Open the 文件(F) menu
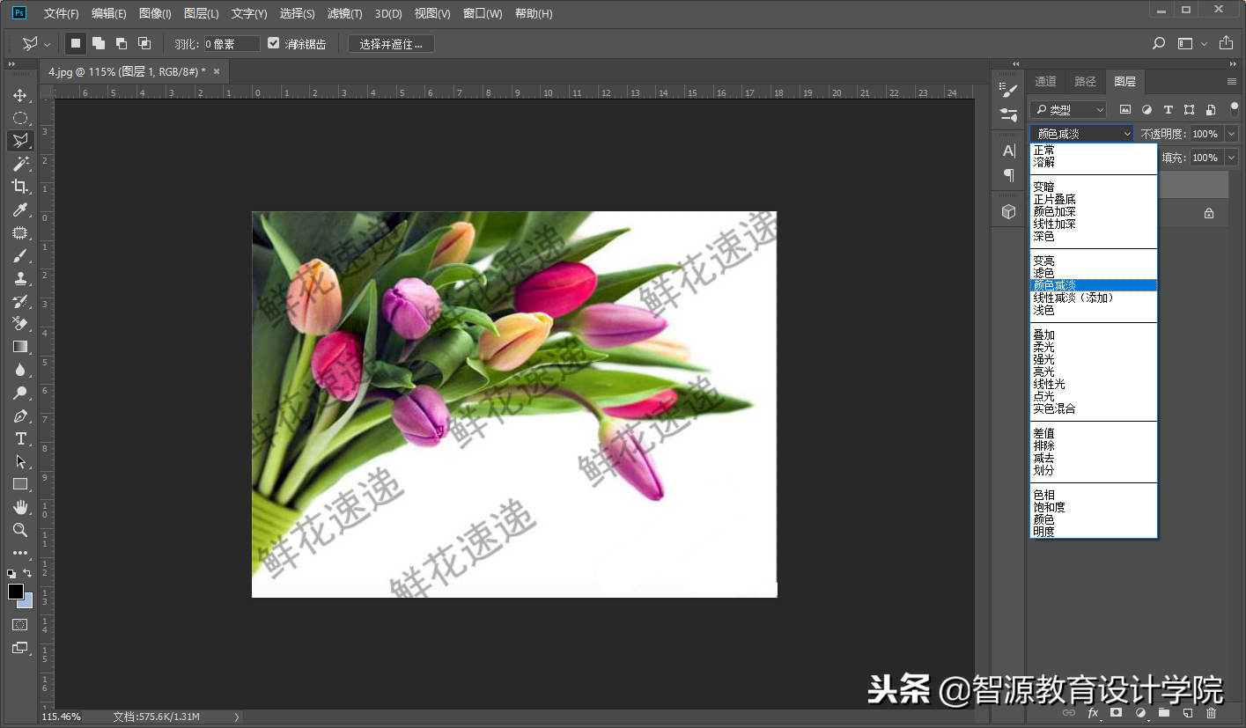Viewport: 1246px width, 728px height. [61, 13]
